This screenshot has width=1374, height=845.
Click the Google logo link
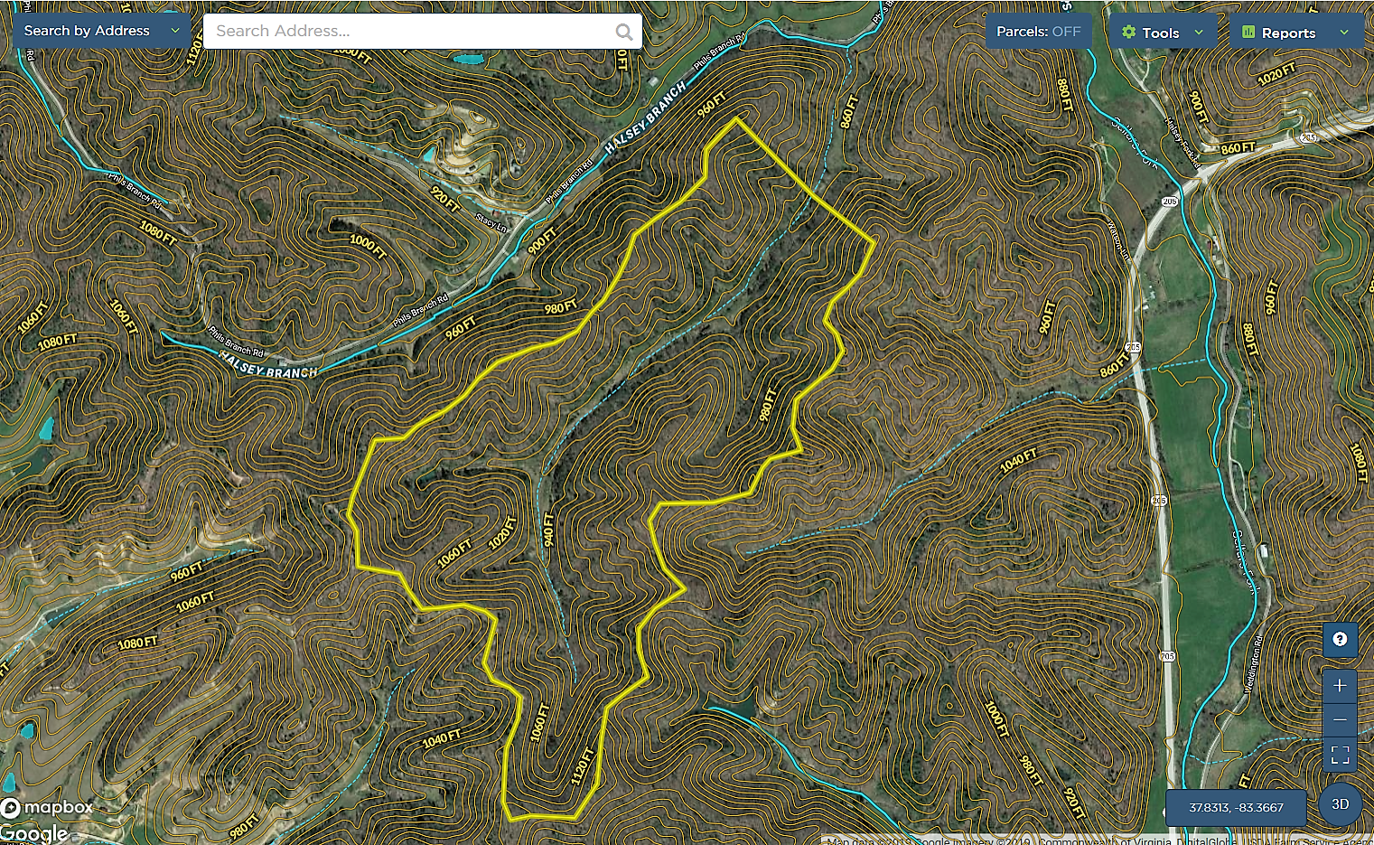point(34,833)
